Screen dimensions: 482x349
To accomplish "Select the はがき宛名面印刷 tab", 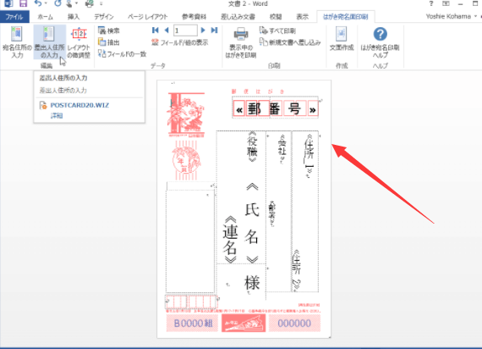I will (x=346, y=17).
